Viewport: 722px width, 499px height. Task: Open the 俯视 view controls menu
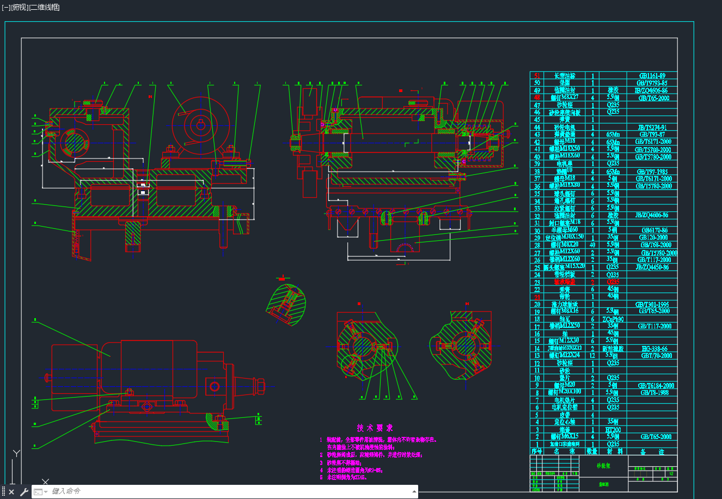tap(20, 7)
